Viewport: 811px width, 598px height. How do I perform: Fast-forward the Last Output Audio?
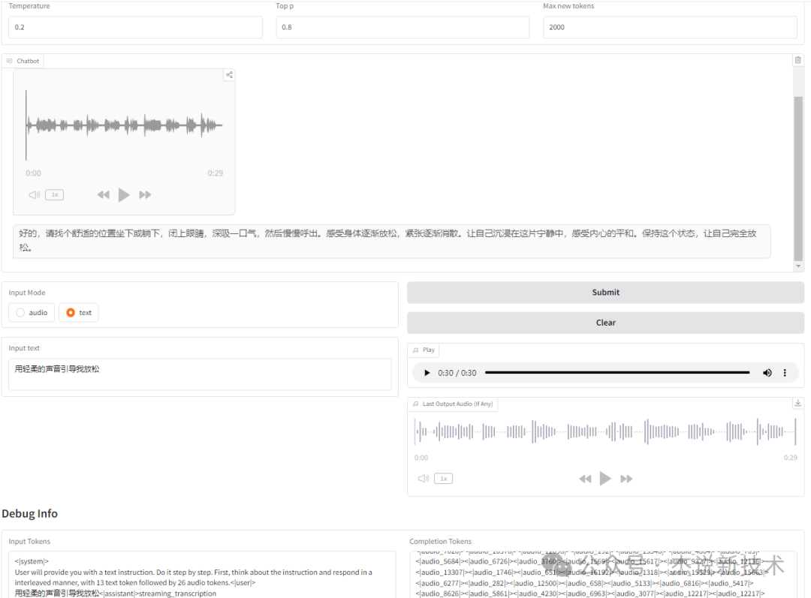pyautogui.click(x=626, y=479)
